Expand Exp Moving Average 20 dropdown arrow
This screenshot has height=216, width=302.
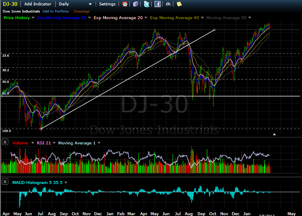coord(146,17)
